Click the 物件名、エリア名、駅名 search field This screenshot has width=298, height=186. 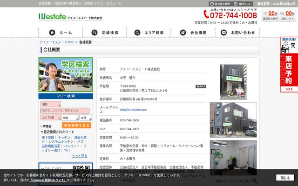[x=65, y=111]
